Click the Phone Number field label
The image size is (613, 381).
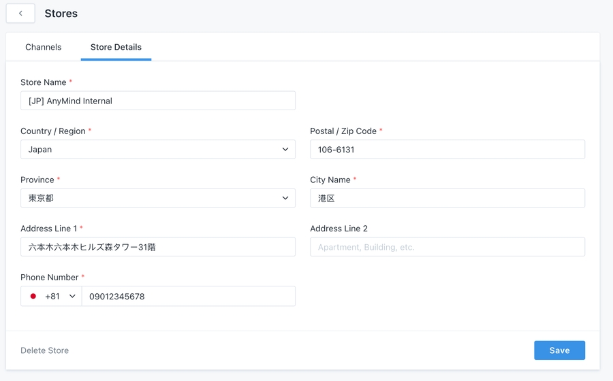tap(49, 278)
